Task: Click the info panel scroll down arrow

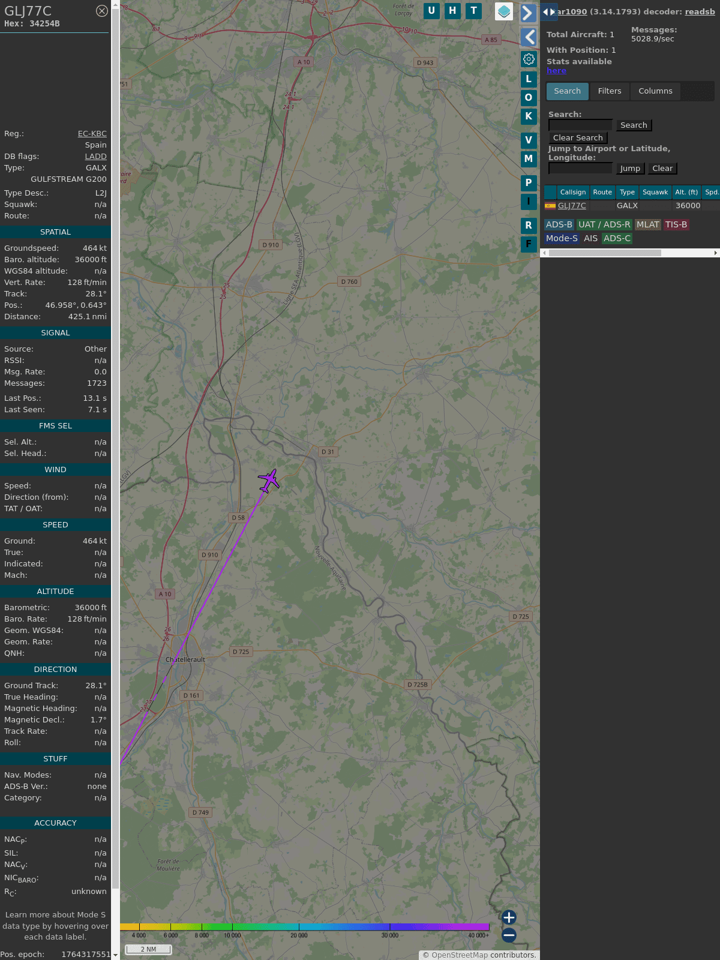Action: [x=115, y=955]
